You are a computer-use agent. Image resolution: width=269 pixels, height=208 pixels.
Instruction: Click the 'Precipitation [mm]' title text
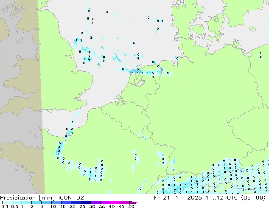[28, 198]
